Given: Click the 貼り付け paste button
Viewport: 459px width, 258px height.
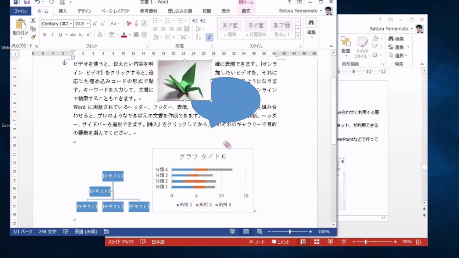Looking at the screenshot, I should click(x=20, y=28).
